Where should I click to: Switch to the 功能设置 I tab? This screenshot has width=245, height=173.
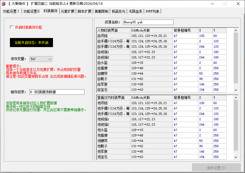point(11,11)
